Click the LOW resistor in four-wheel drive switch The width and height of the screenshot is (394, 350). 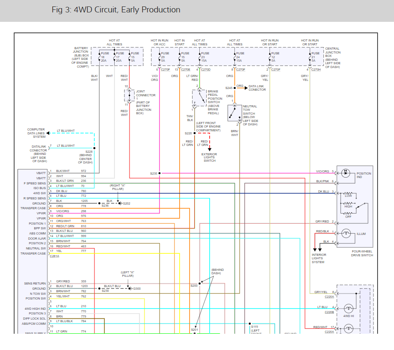click(x=348, y=194)
